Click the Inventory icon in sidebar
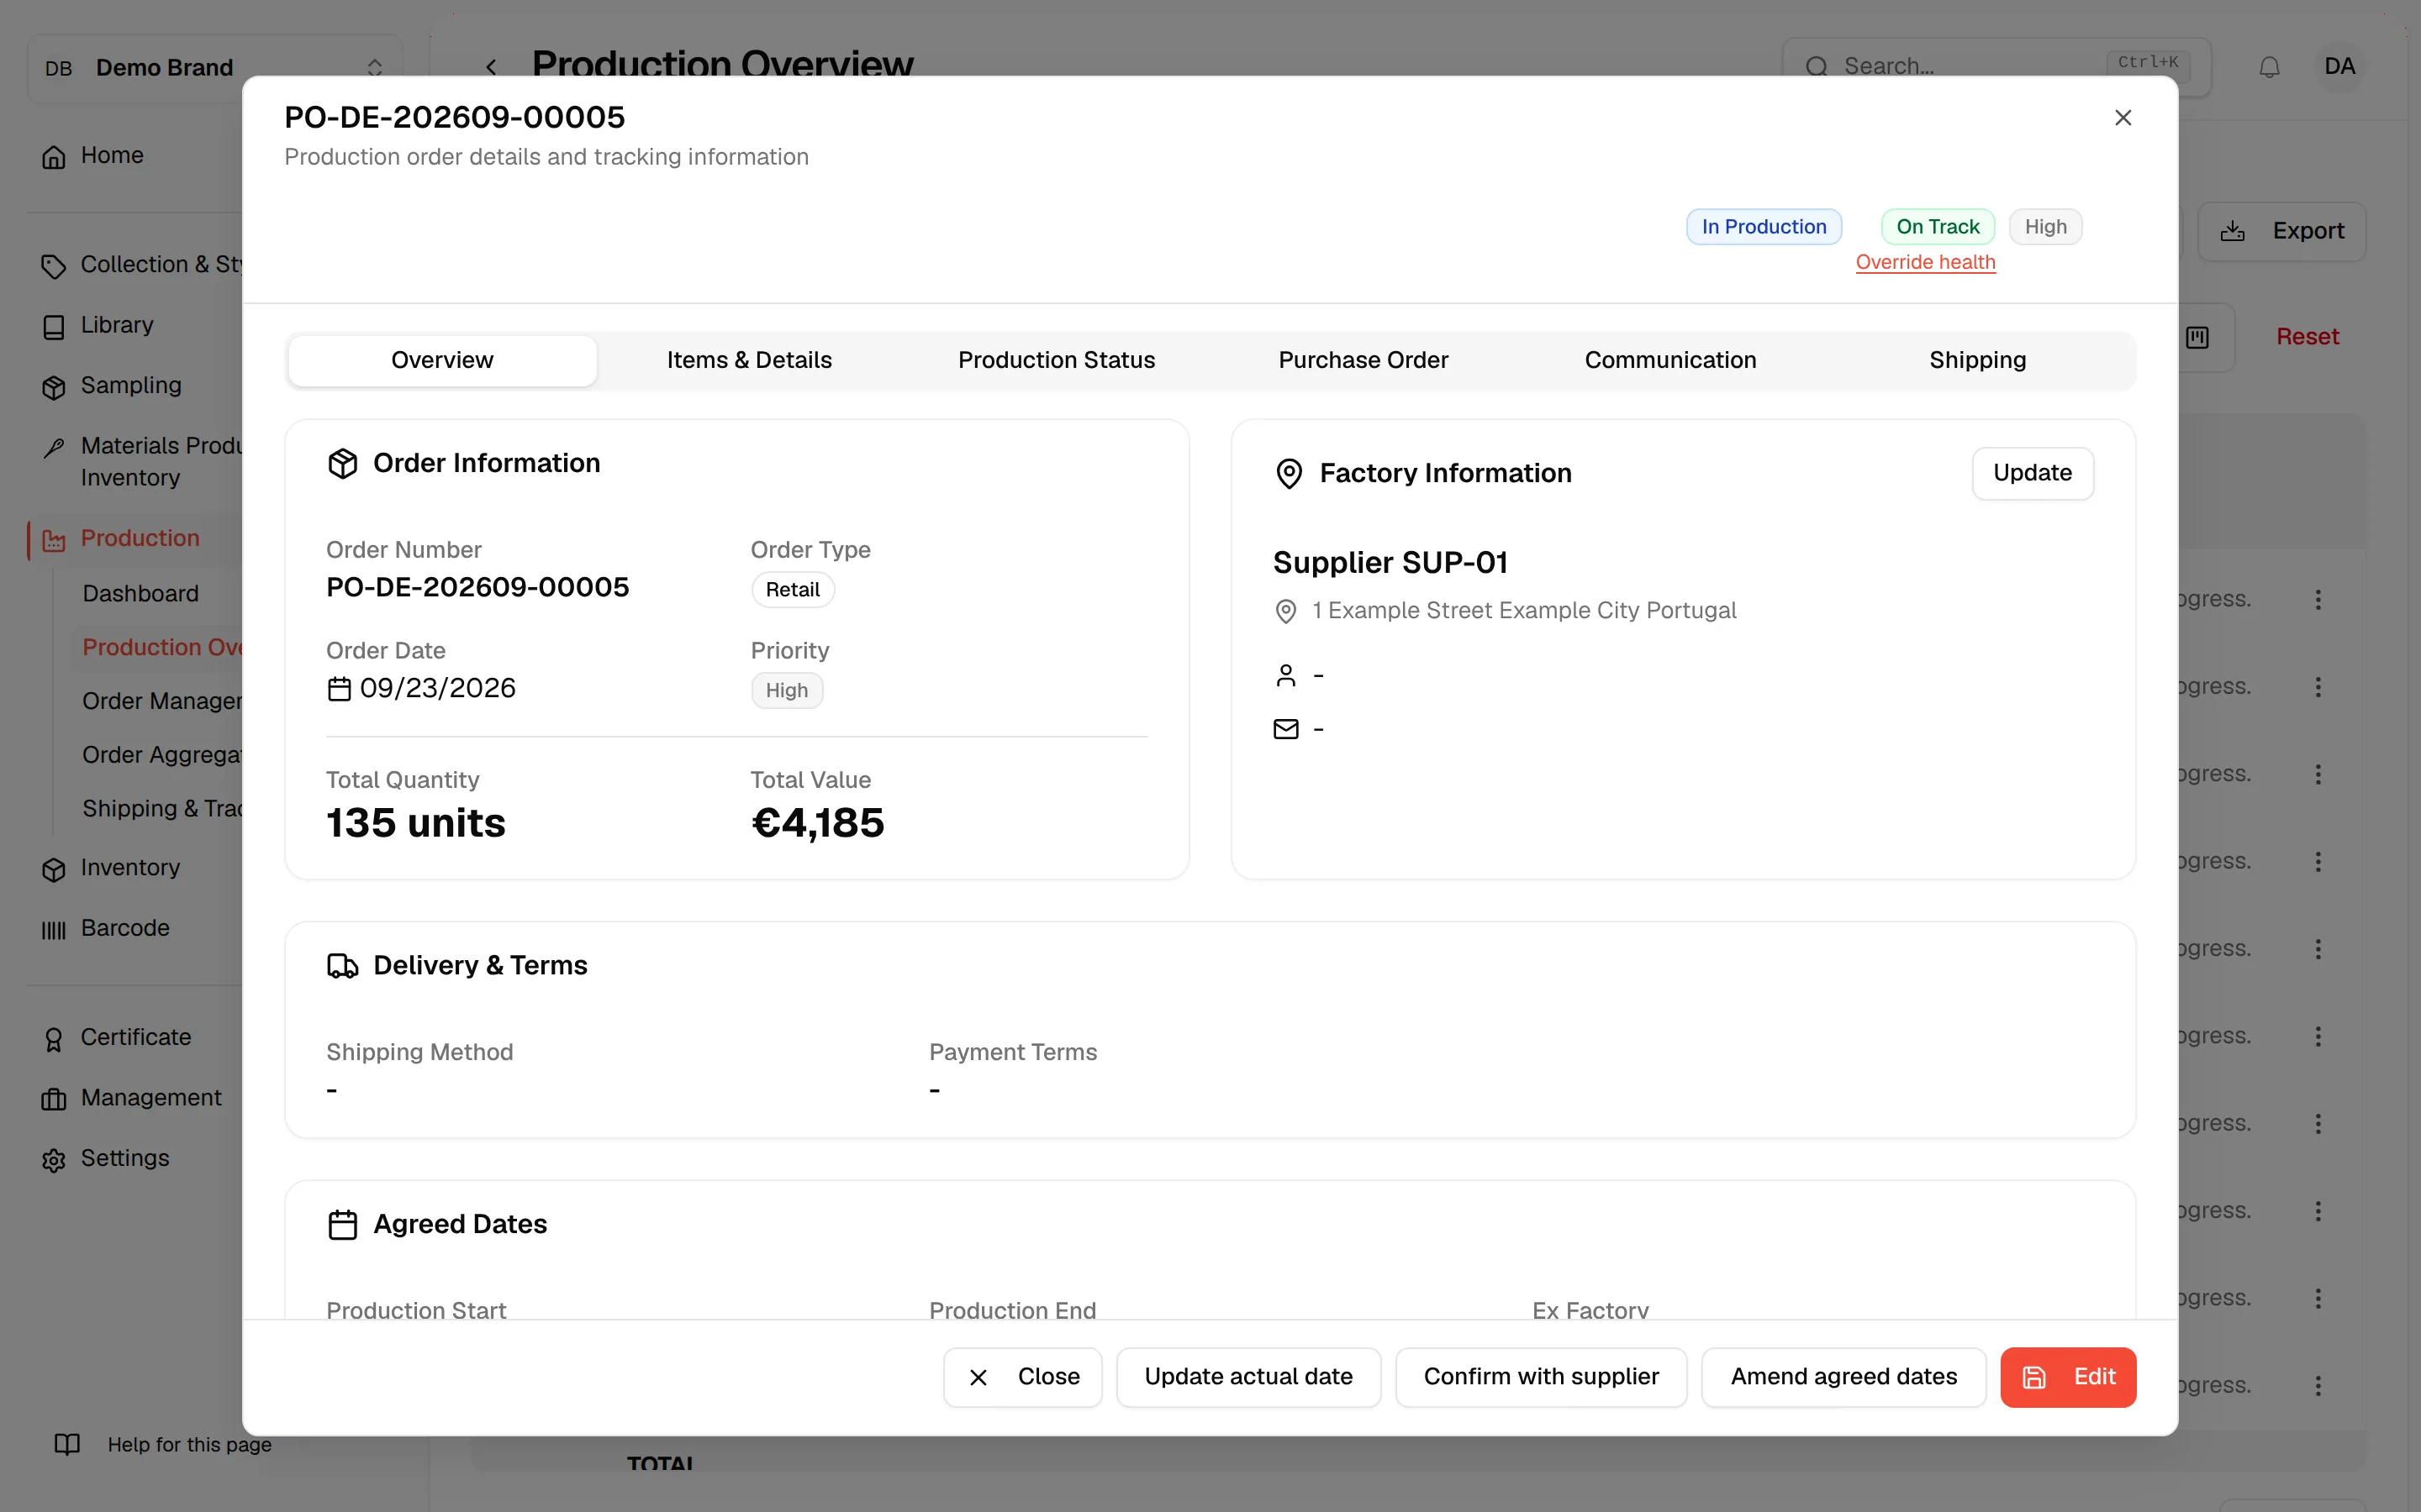 54,869
